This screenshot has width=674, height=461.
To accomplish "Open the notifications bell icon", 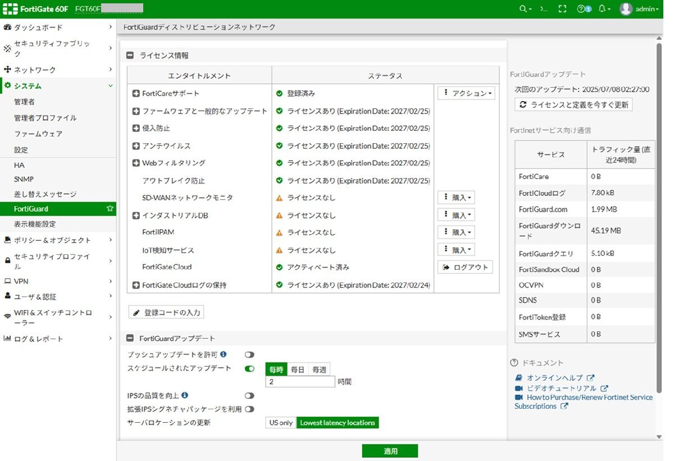I will pos(604,9).
